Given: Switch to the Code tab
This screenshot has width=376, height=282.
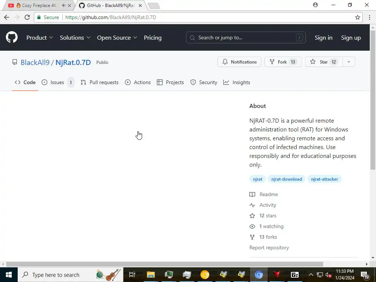Looking at the screenshot, I should 25,82.
